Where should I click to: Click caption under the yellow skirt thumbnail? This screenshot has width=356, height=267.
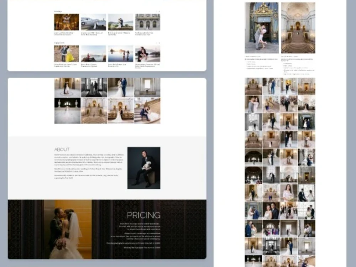pyautogui.click(x=66, y=65)
